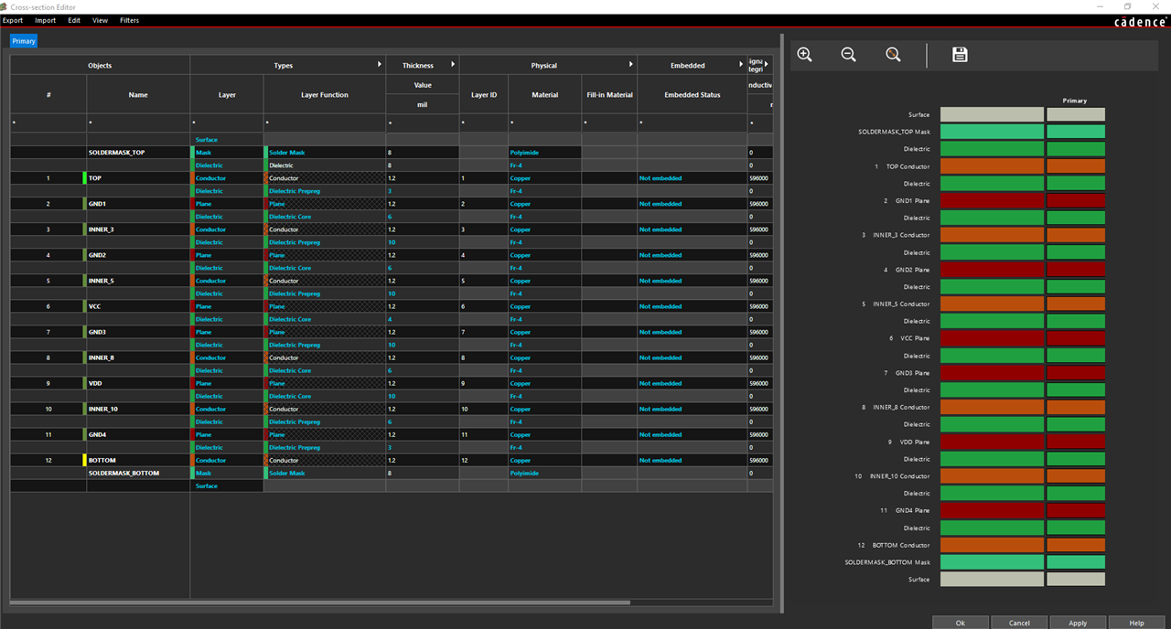
Task: Click the zoom in magnifier icon
Action: (804, 55)
